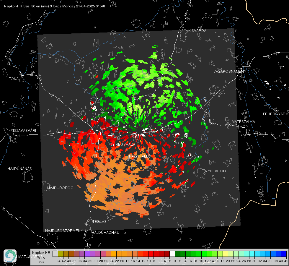Click the HAJDÚBÖSZÖRMÉNY town label
This screenshot has height=266, width=289.
click(64, 231)
